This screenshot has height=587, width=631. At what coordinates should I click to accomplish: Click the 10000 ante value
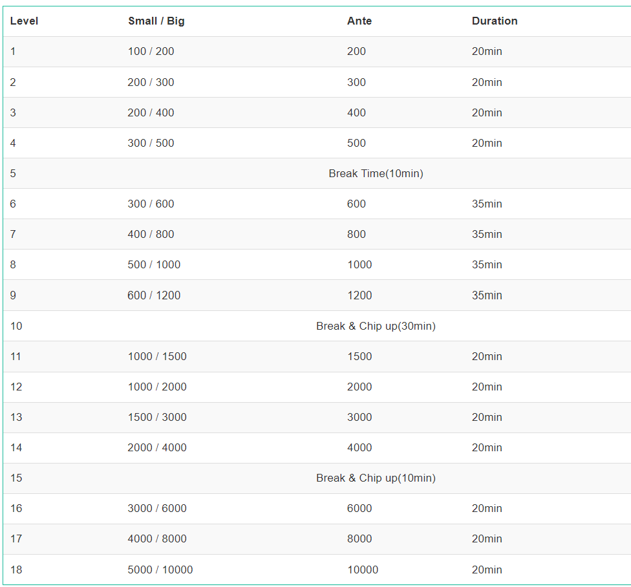363,570
